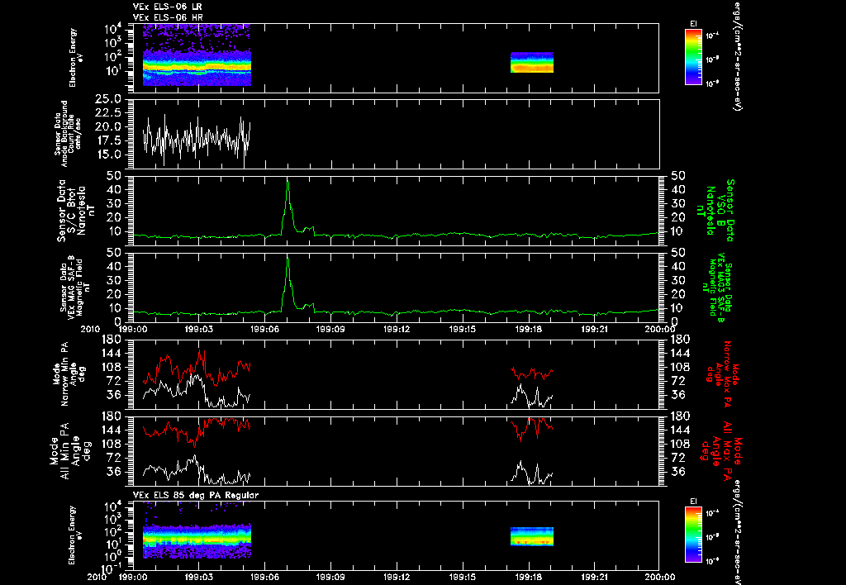Click the small spectrogram block in the bottom panel

click(532, 537)
